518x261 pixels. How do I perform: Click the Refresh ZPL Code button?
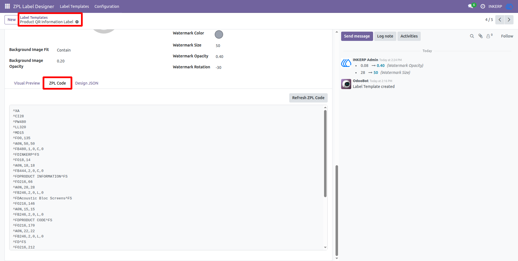[308, 98]
